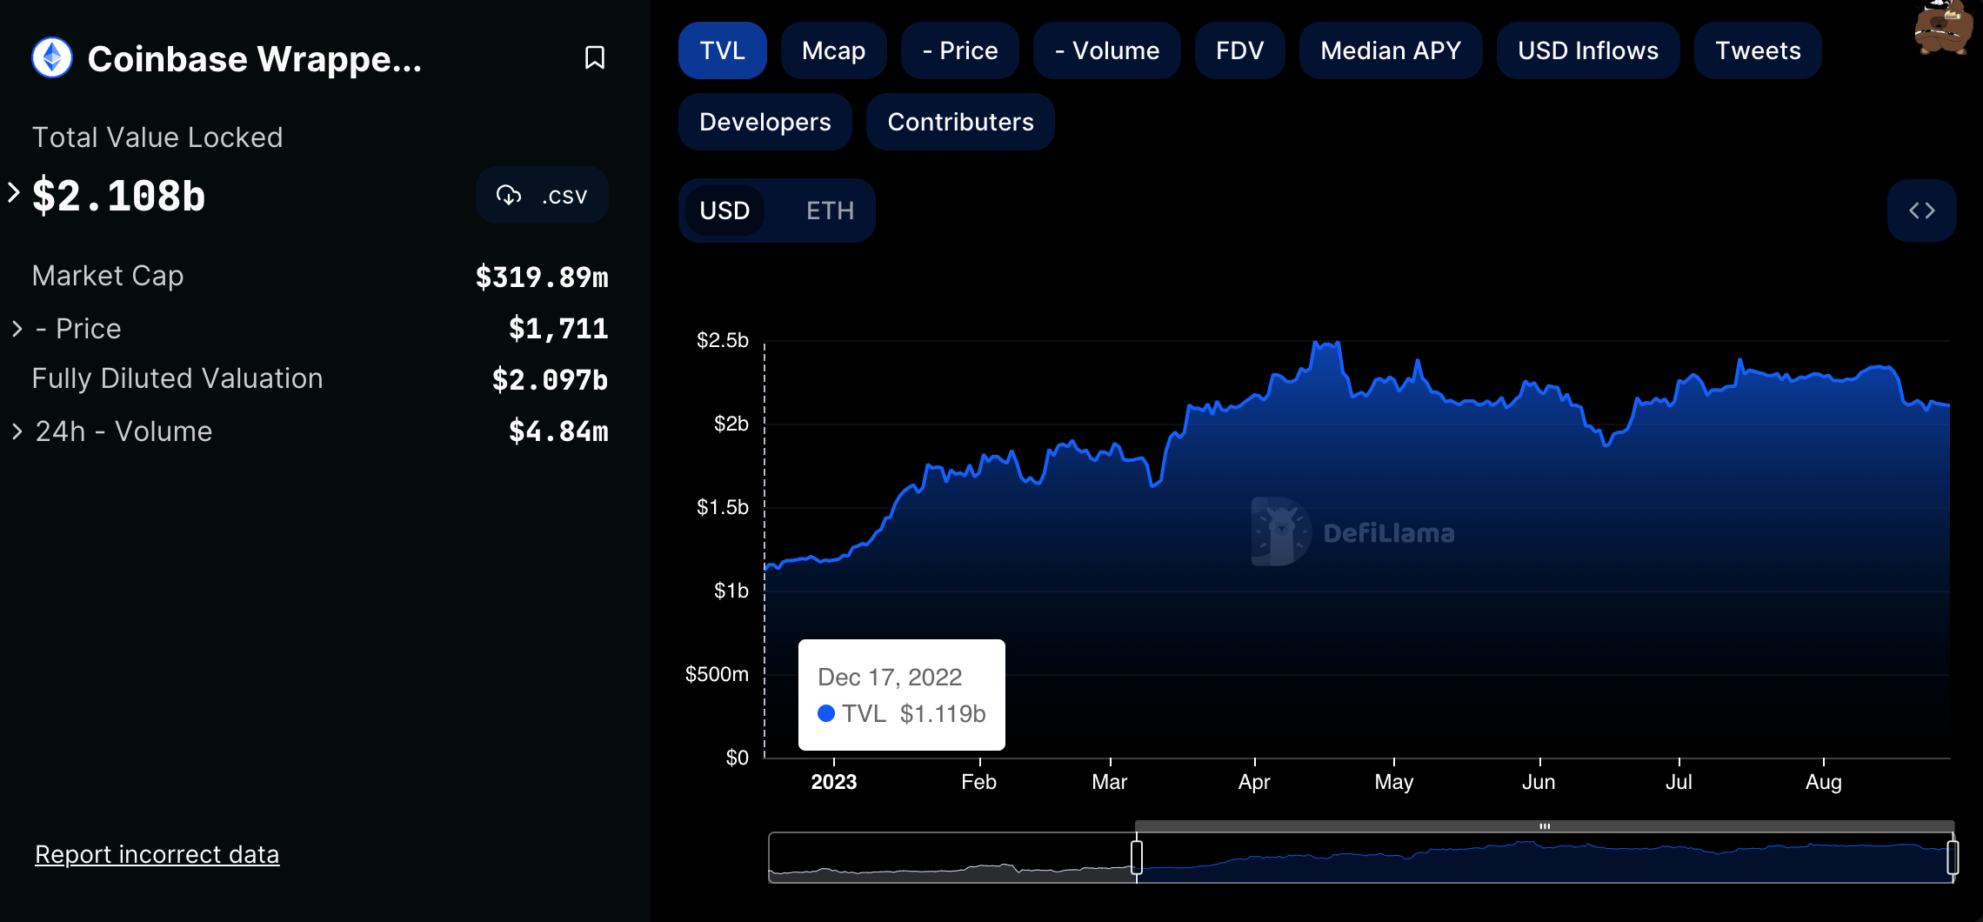The image size is (1983, 922).
Task: Toggle the Developers chart metric
Action: tap(765, 122)
